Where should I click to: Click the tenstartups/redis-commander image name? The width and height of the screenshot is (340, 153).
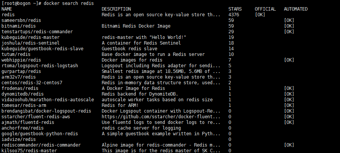(x=37, y=31)
